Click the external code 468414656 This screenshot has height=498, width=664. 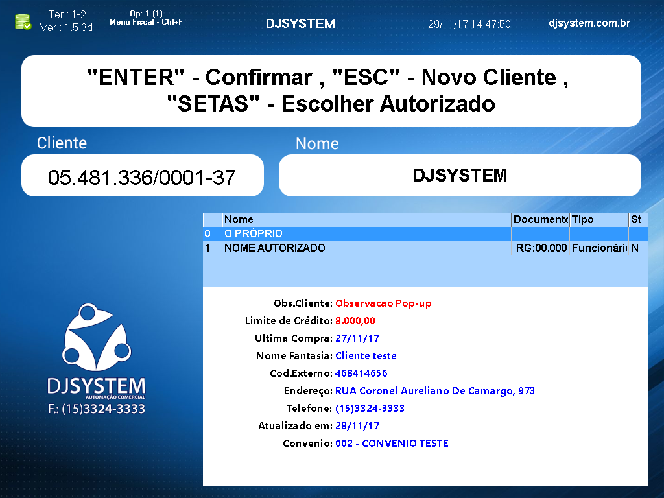361,373
